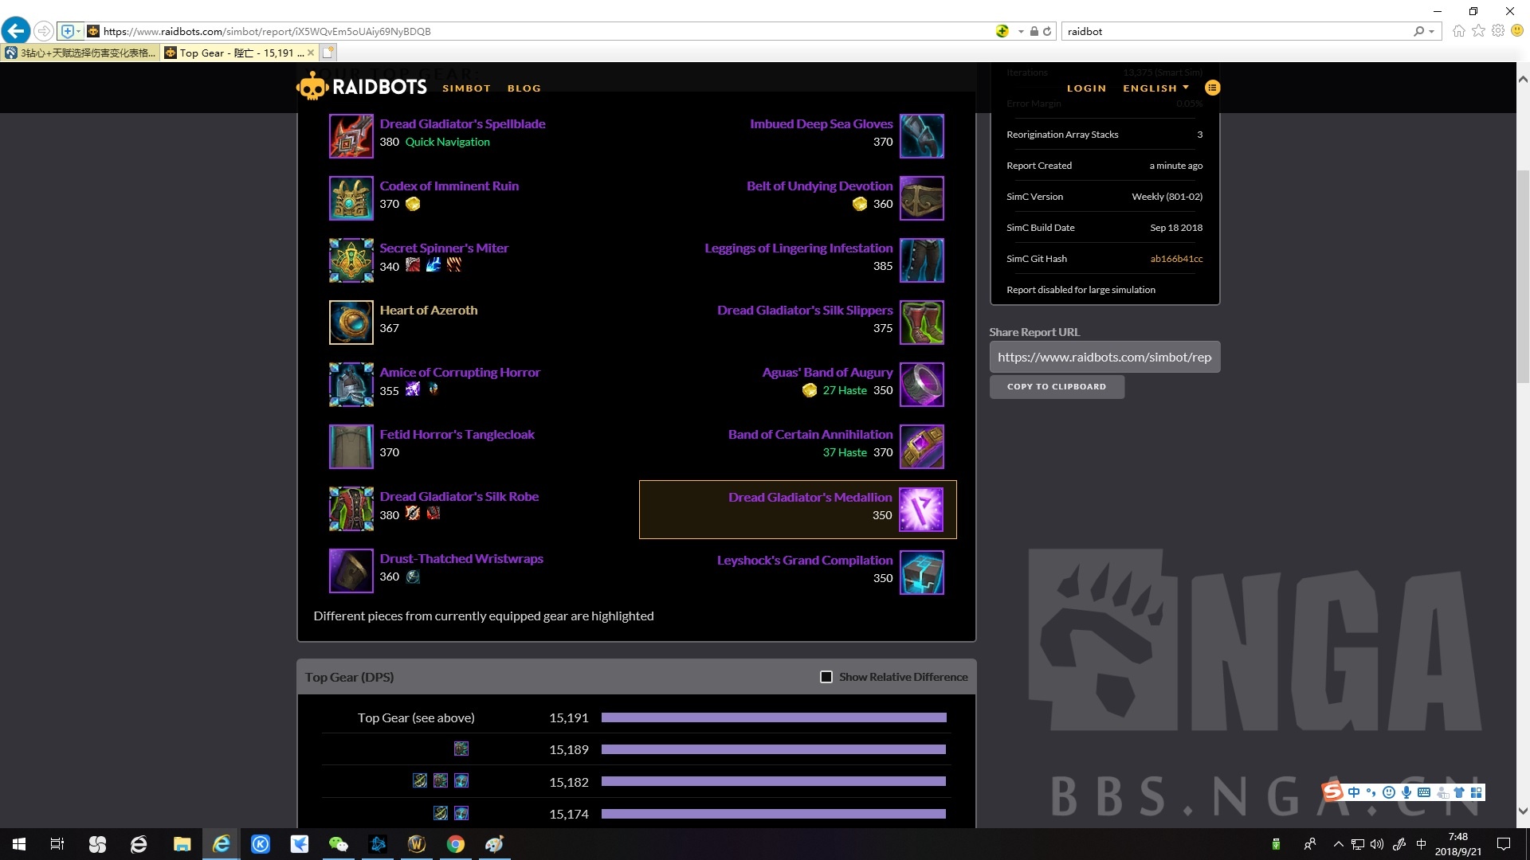1530x860 pixels.
Task: Enable the Show Relative Difference checkbox
Action: click(x=826, y=677)
